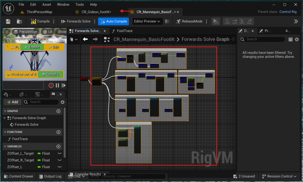Collapse the GRAPHS section
This screenshot has width=303, height=182.
[x=5, y=111]
